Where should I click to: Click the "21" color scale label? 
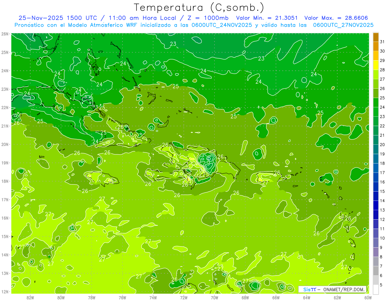382,135
